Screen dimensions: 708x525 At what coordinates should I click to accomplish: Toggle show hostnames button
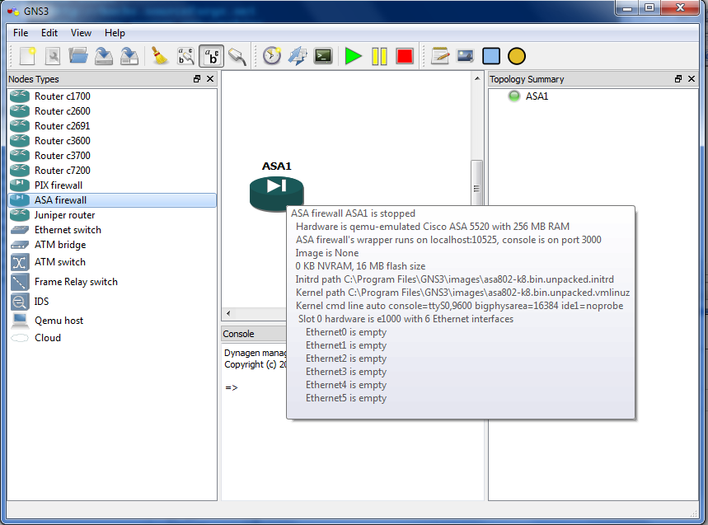211,56
